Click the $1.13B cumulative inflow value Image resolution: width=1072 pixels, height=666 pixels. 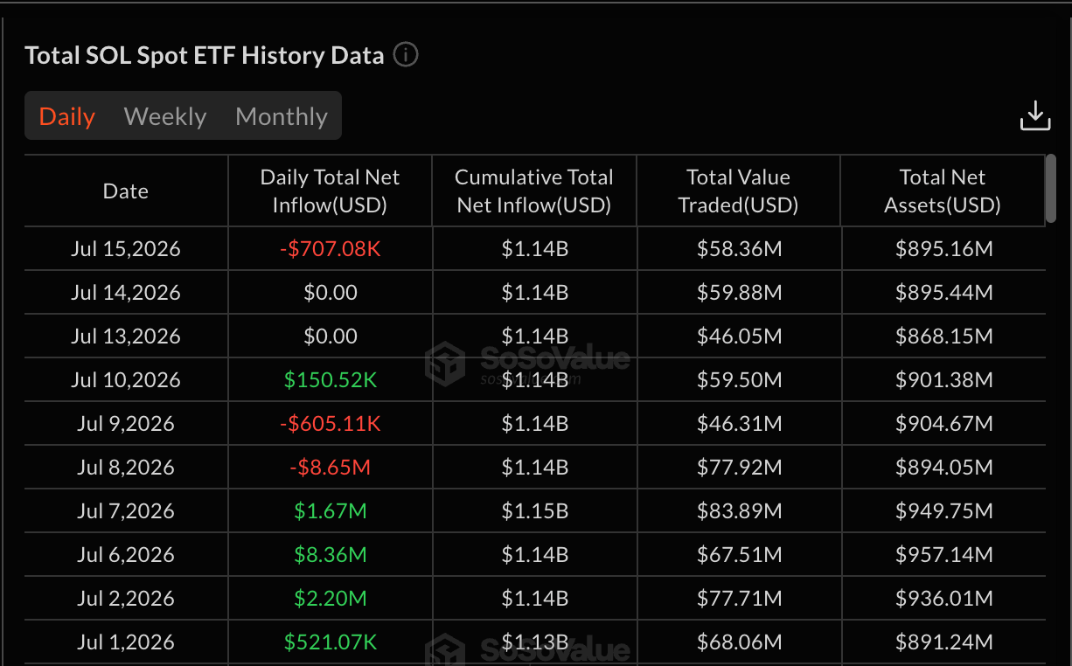click(535, 642)
